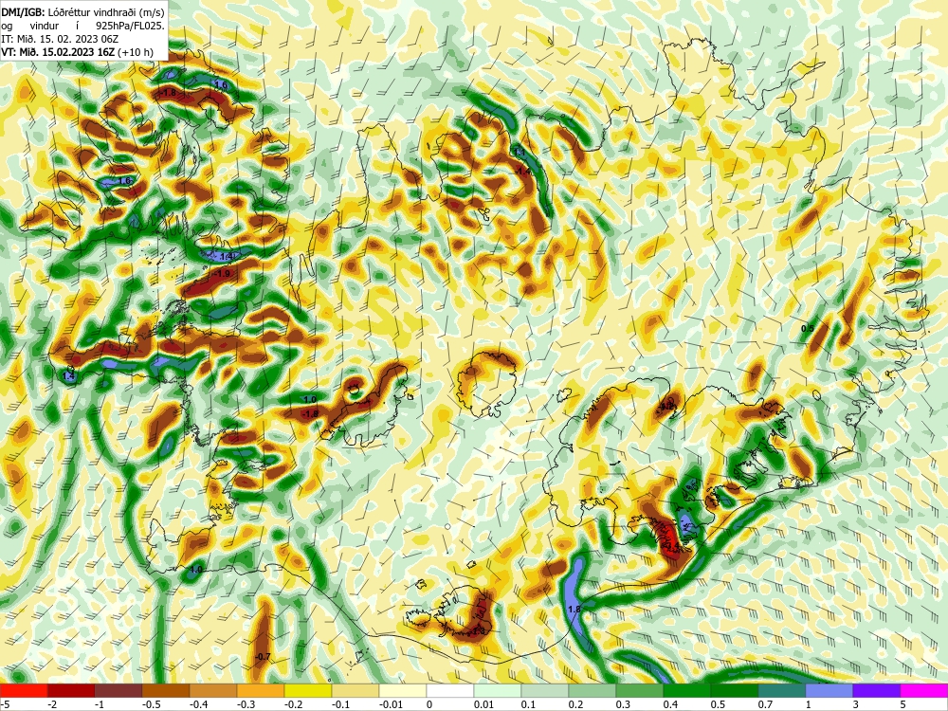Click the legend label "0.1"
The width and height of the screenshot is (948, 711).
click(x=528, y=704)
